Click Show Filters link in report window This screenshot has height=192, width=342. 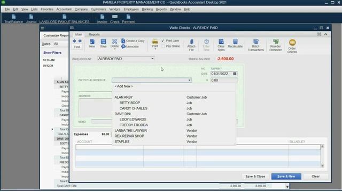click(x=52, y=53)
